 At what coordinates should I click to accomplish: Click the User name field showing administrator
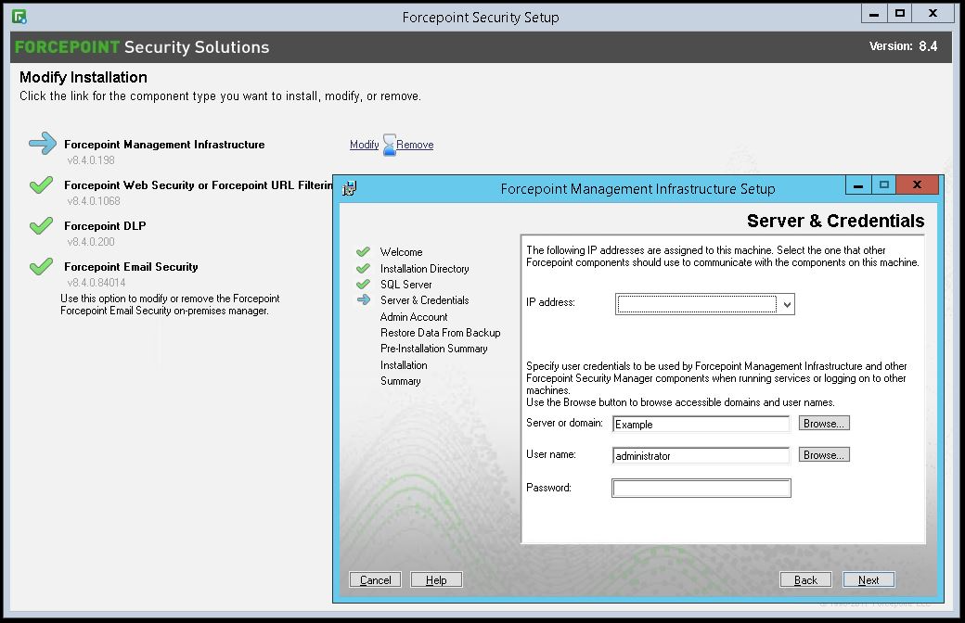tap(701, 455)
